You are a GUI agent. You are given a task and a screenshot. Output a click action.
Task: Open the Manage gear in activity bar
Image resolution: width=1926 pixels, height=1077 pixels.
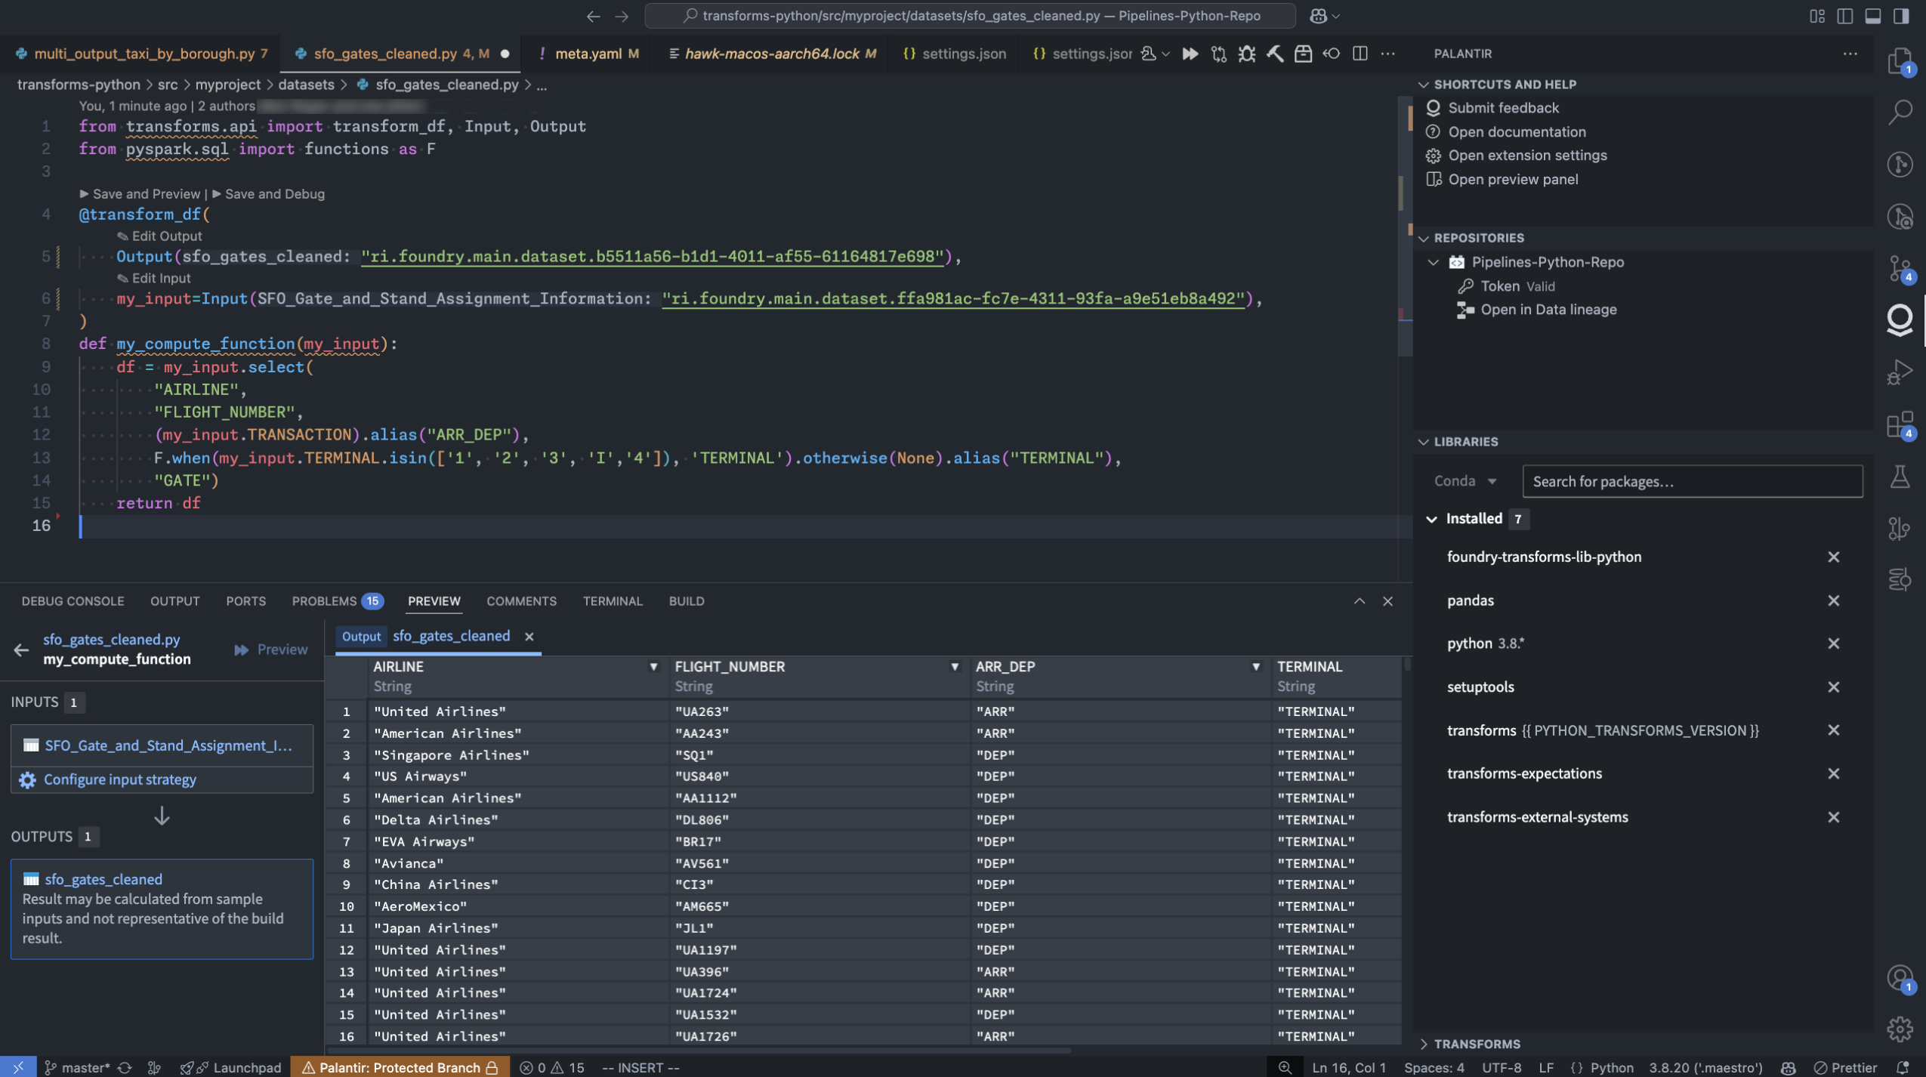click(x=1900, y=1029)
